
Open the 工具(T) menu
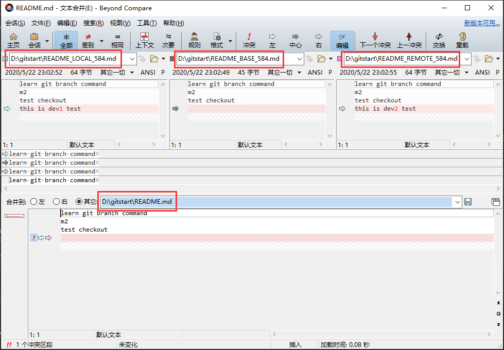pos(147,23)
